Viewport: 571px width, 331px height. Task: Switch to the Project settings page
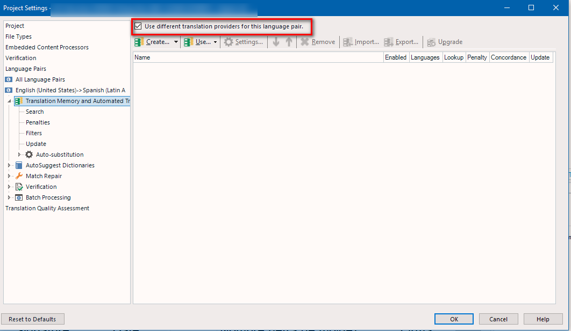15,26
